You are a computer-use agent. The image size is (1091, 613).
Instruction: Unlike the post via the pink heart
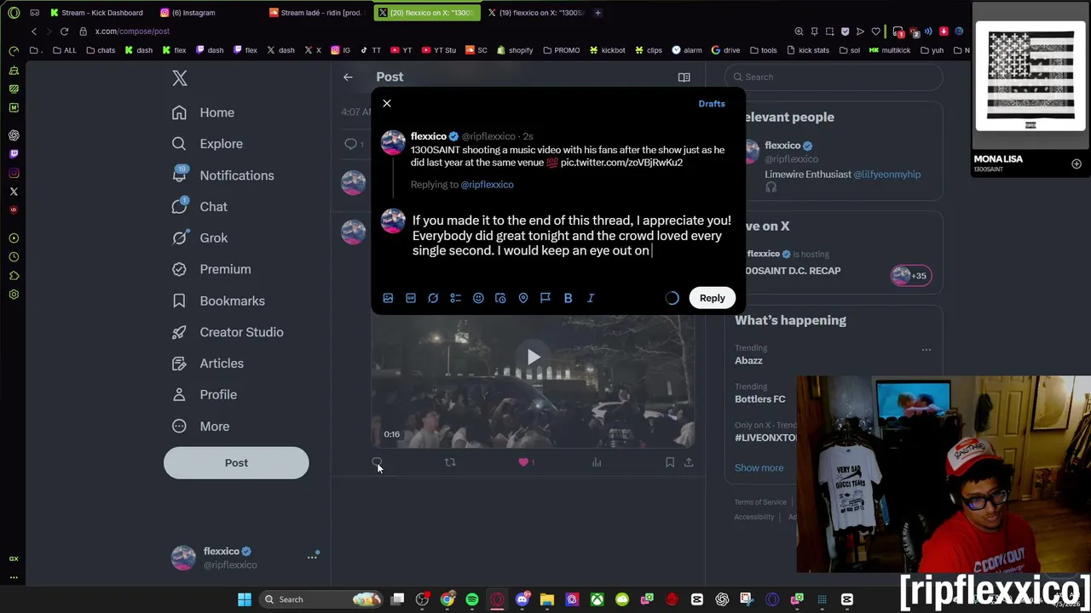pyautogui.click(x=523, y=462)
